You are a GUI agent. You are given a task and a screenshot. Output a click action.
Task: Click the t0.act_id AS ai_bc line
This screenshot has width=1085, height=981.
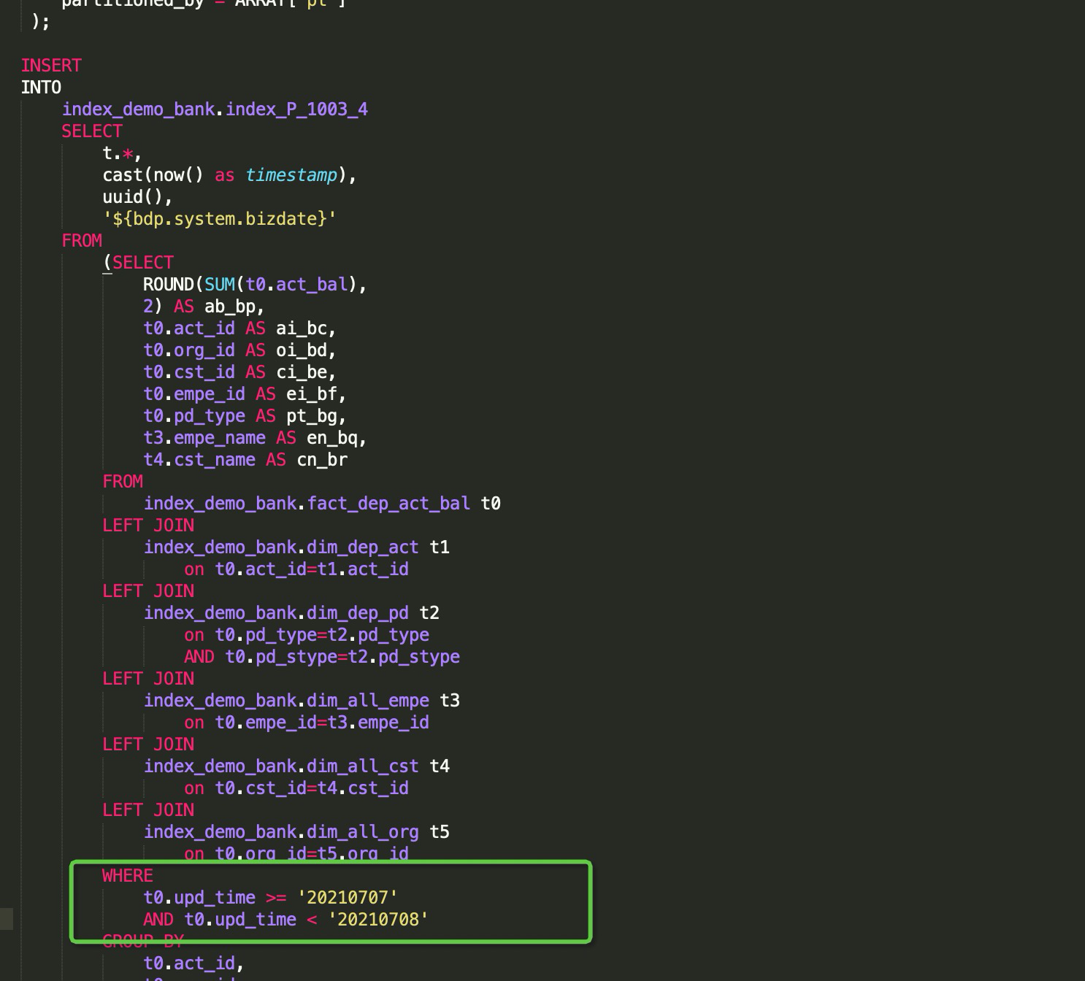(x=239, y=328)
